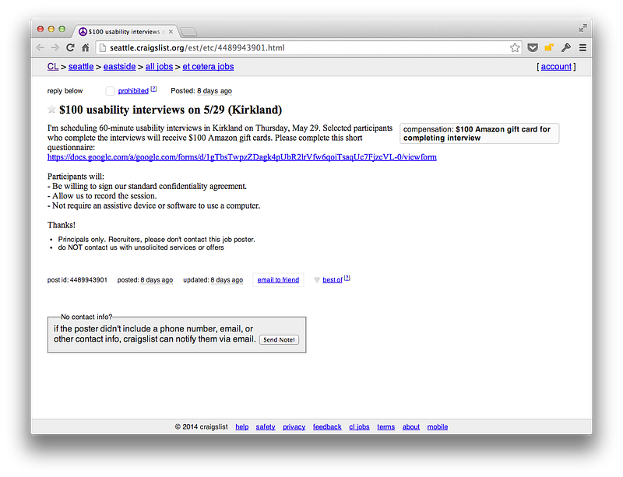Go to the home page icon

click(x=85, y=47)
